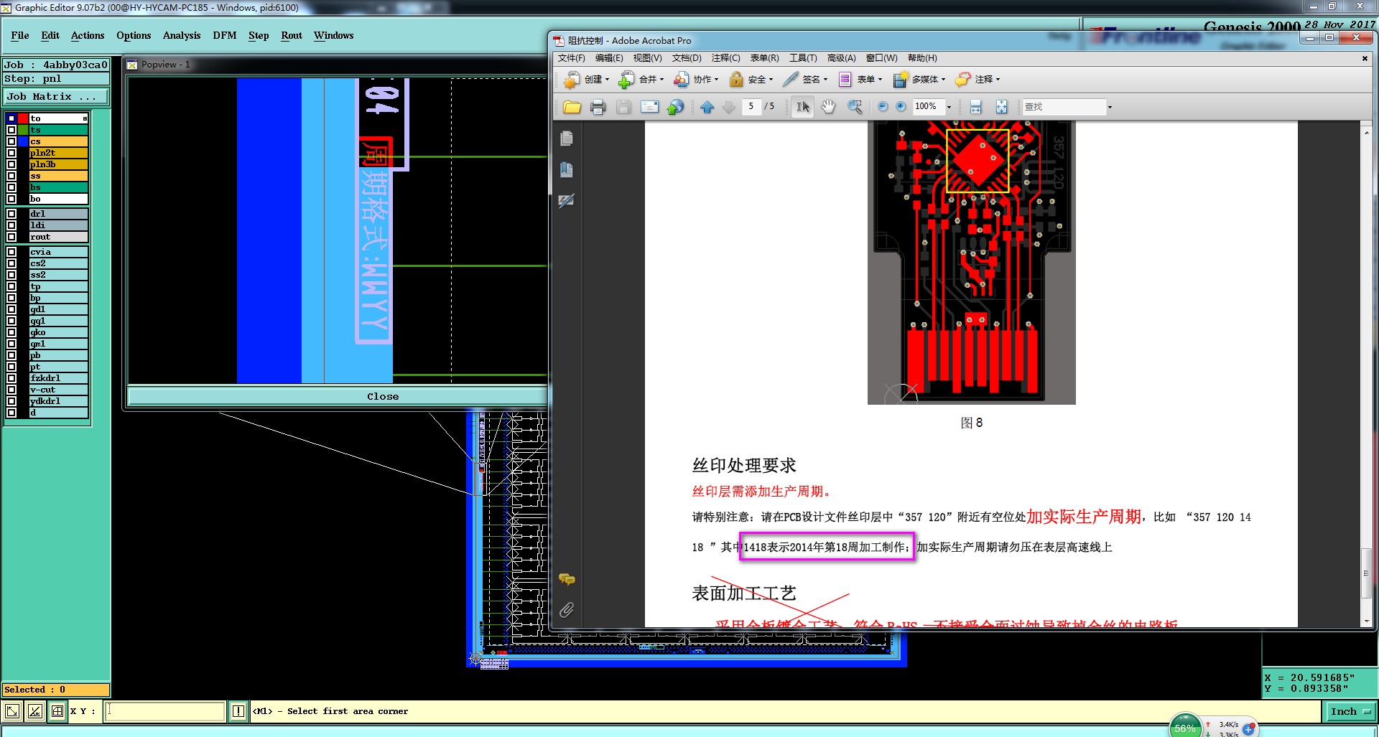This screenshot has height=737, width=1379.
Task: Click the X Y coordinate input field
Action: pos(165,711)
